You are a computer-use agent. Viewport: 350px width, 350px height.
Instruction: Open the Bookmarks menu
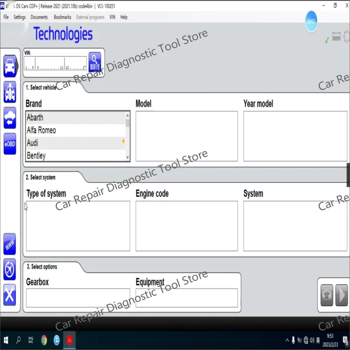coord(63,17)
